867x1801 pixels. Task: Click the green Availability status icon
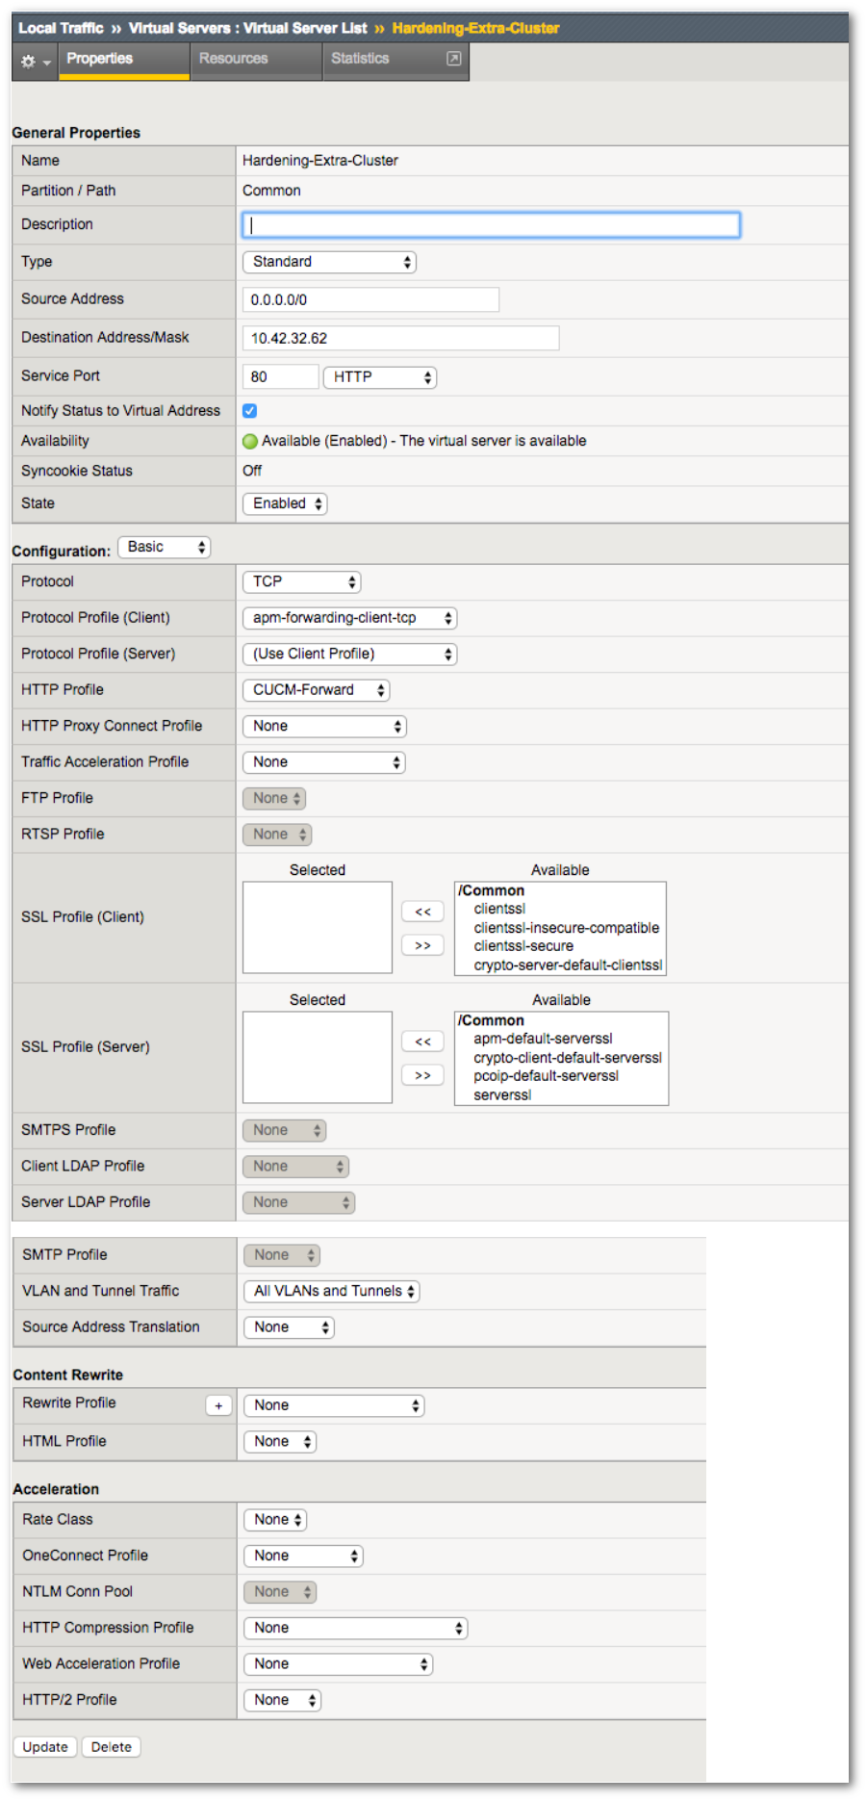tap(250, 441)
